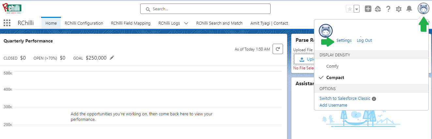The width and height of the screenshot is (432, 139).
Task: Click Add Username link
Action: 333,105
